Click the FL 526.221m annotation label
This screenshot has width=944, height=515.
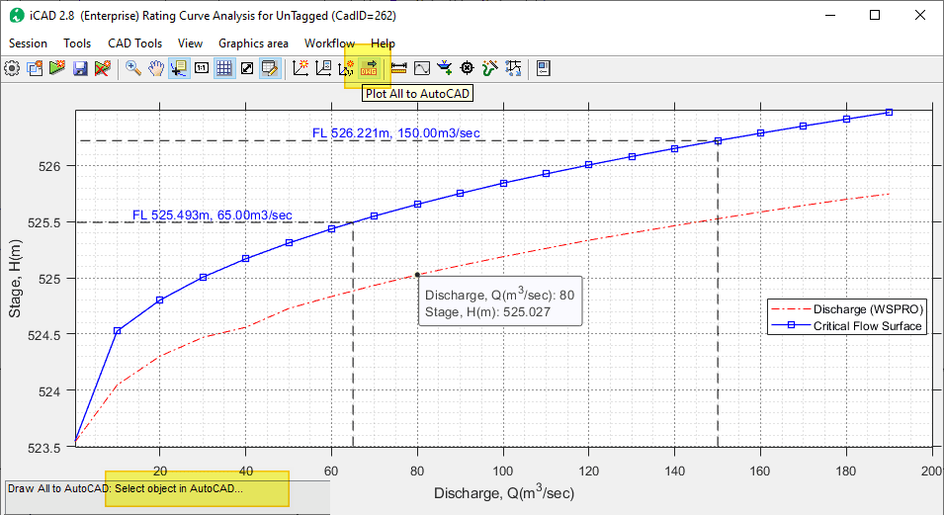pos(396,132)
